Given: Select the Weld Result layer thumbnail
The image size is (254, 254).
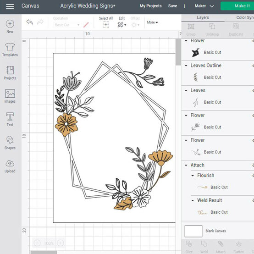Looking at the screenshot, I should pyautogui.click(x=202, y=212).
